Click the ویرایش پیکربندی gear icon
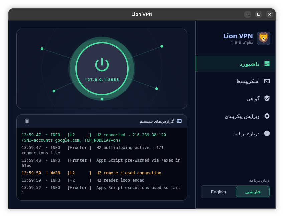284x217 pixels. point(267,116)
